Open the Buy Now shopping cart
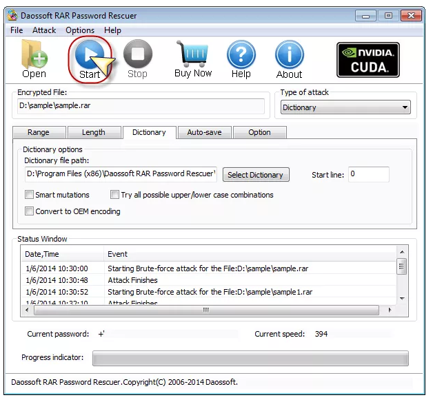This screenshot has height=402, width=433. (193, 59)
